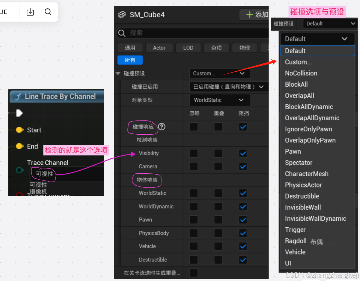Select Pawn in collision preset list
The width and height of the screenshot is (360, 281).
coord(318,151)
